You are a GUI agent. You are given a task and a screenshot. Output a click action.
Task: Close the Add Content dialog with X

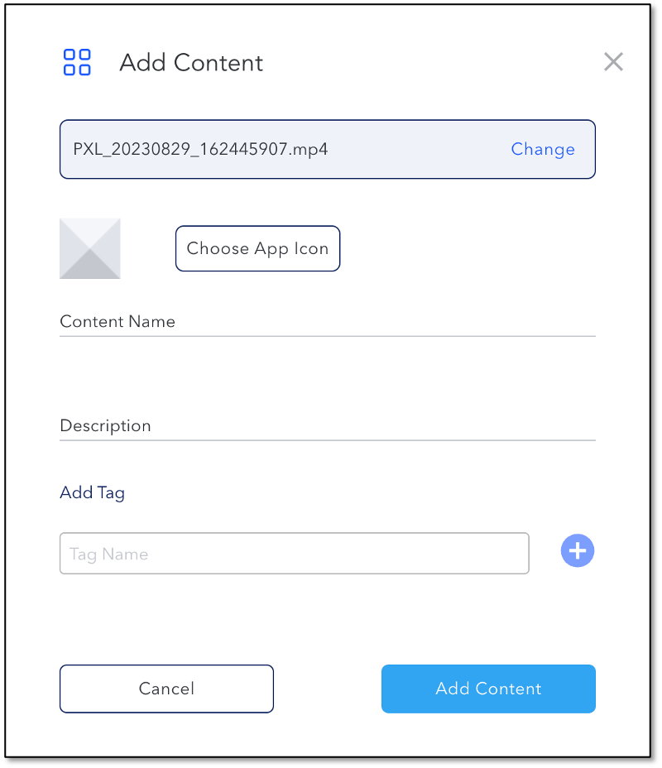click(x=613, y=62)
